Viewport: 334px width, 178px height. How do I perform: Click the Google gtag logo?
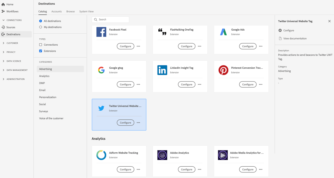click(x=101, y=70)
